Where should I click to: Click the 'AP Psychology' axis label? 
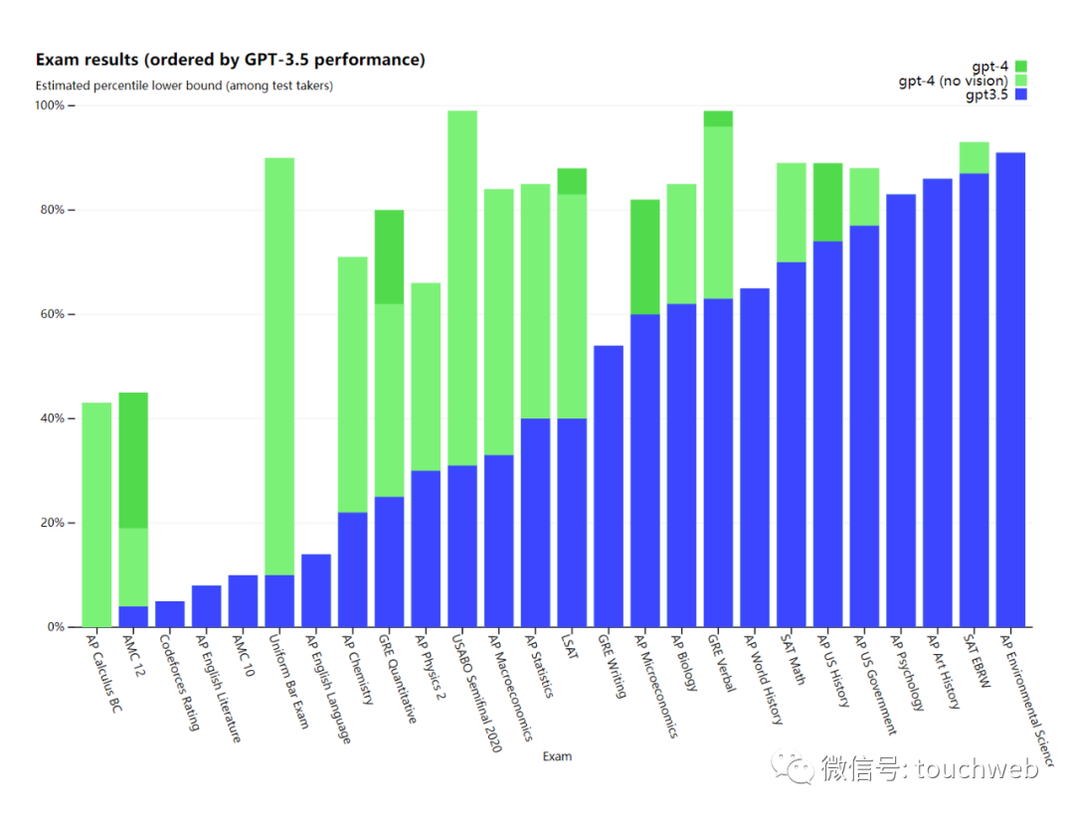[908, 672]
